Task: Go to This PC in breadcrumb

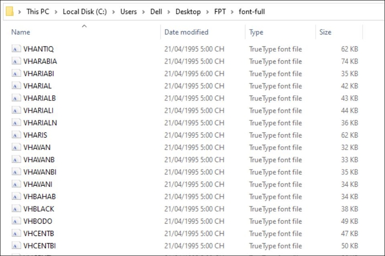Action: point(38,12)
